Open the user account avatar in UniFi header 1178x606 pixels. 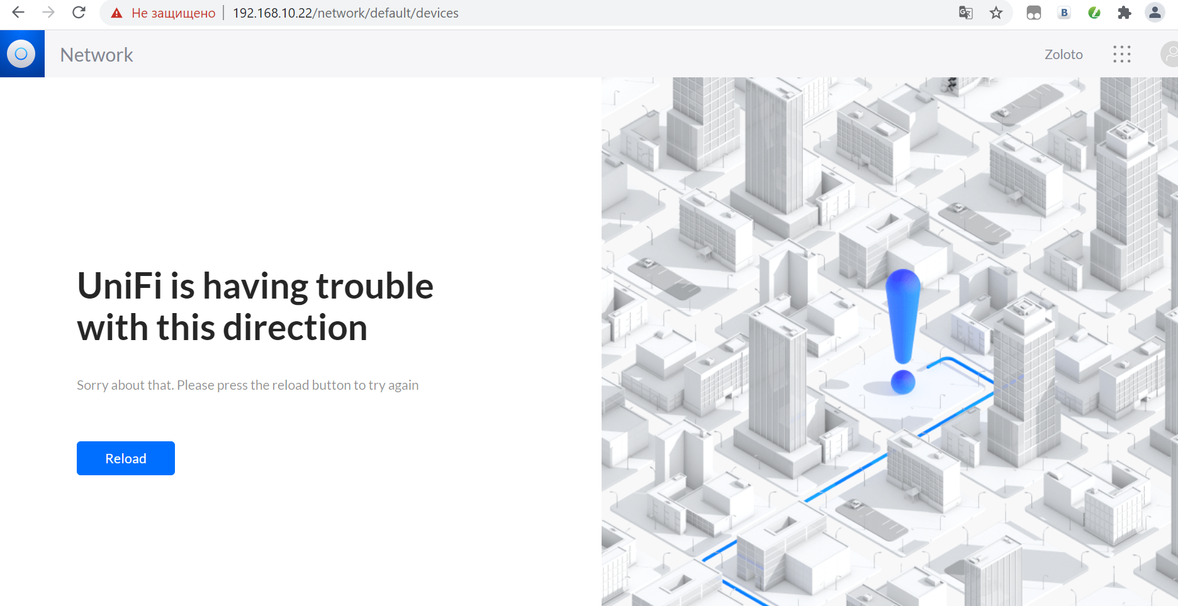click(1169, 54)
